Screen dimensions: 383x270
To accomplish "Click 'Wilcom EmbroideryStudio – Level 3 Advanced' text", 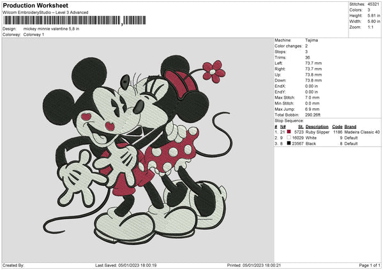I will [x=45, y=13].
